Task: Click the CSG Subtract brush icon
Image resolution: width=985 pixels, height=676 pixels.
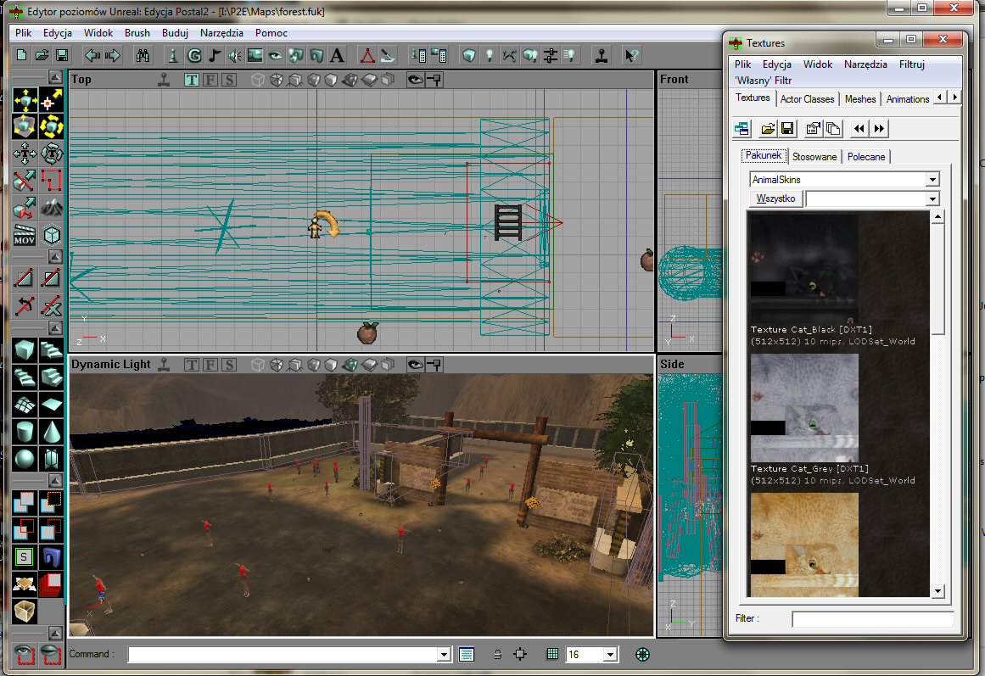Action: click(51, 502)
